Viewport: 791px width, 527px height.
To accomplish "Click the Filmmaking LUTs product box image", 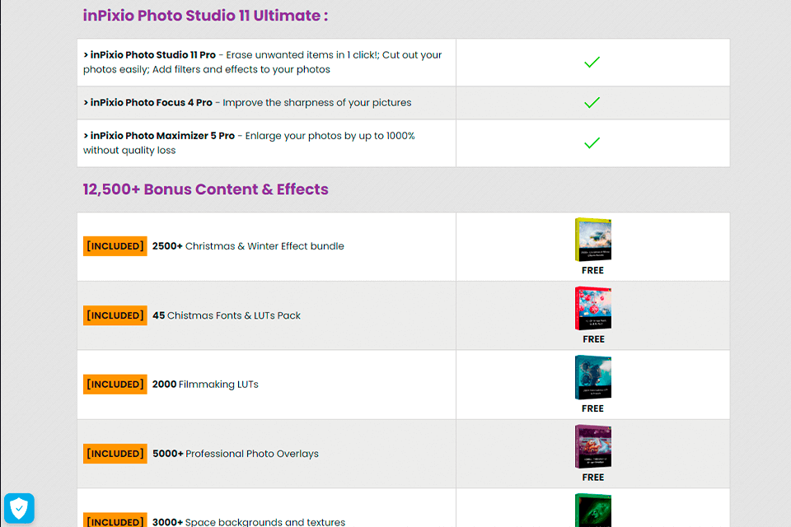I will click(x=592, y=378).
